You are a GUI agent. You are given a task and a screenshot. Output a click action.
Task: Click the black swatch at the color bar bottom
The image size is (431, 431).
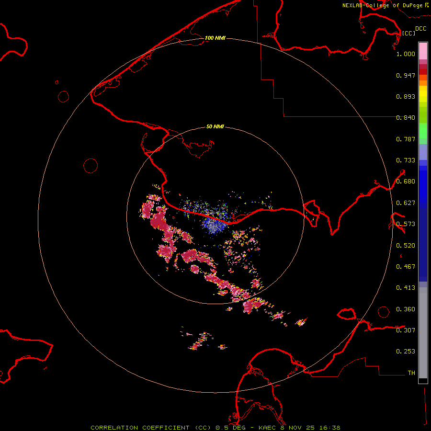coord(423,381)
